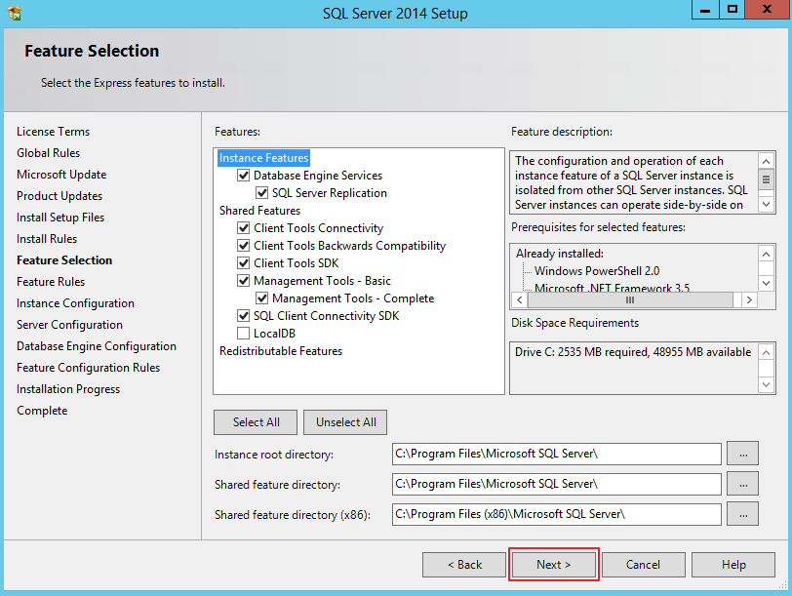The image size is (792, 596).
Task: Click Windows PowerShell 2.0 prerequisite entry
Action: click(x=597, y=271)
